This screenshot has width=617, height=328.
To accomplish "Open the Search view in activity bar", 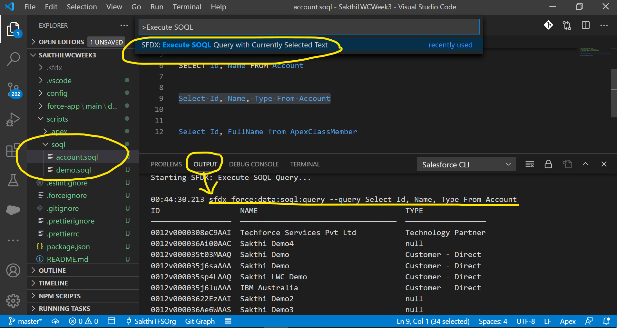I will pyautogui.click(x=13, y=59).
